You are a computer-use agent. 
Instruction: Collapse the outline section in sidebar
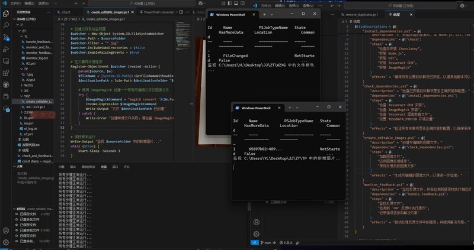click(20, 167)
